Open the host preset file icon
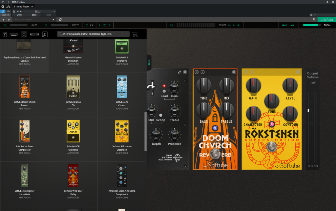 coord(14,11)
